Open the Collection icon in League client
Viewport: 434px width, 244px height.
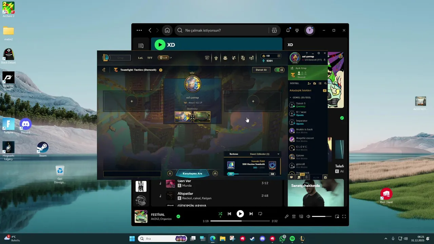(225, 58)
